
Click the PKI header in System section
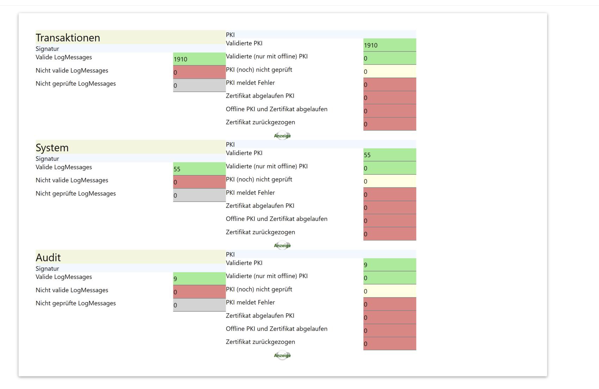coord(230,144)
